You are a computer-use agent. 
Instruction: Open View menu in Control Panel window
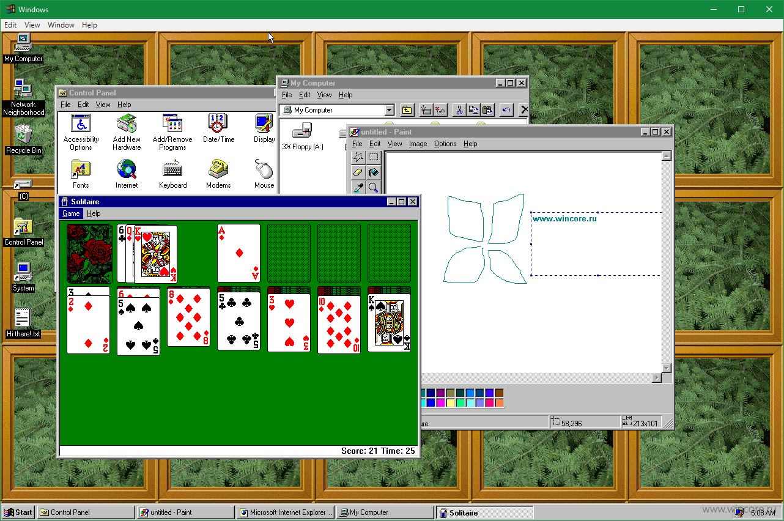[x=103, y=105]
